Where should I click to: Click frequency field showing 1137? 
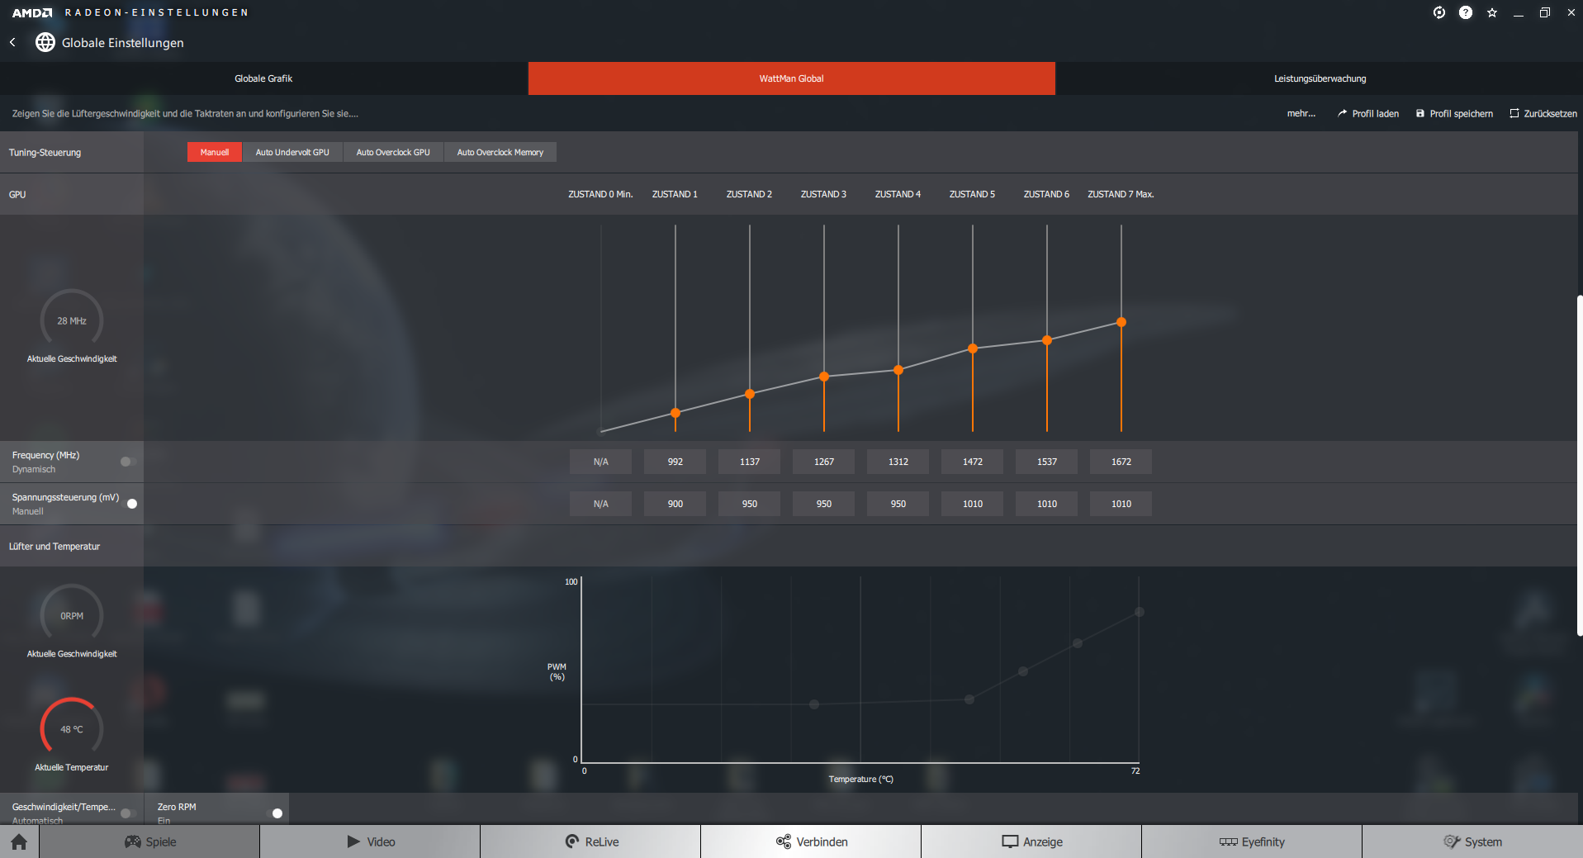750,462
